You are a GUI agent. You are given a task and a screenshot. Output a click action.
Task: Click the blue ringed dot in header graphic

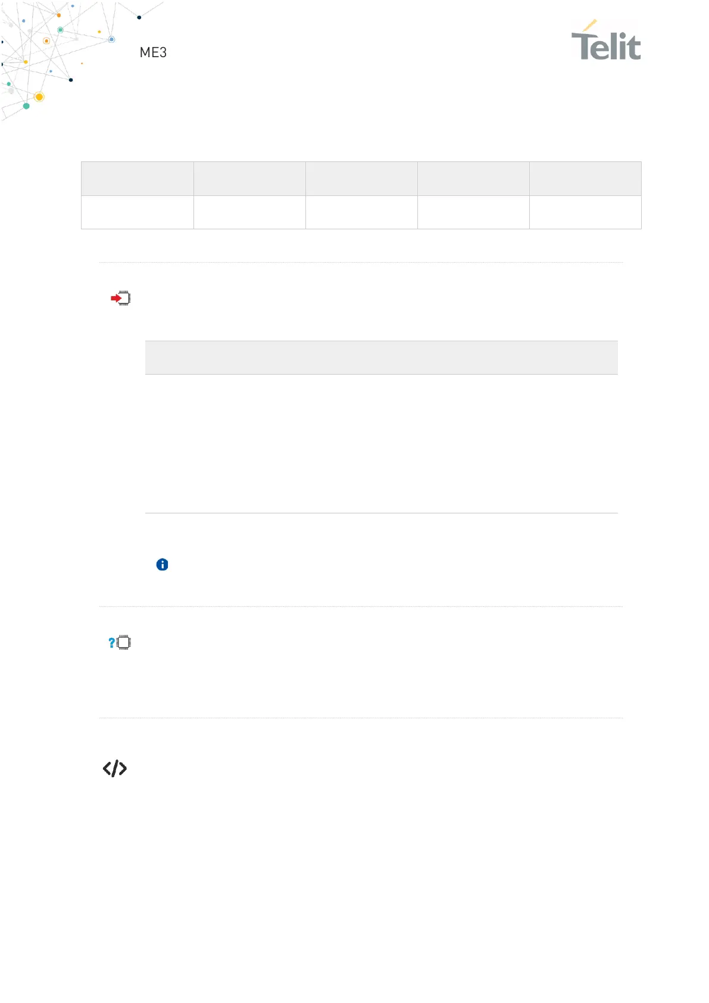[x=111, y=39]
